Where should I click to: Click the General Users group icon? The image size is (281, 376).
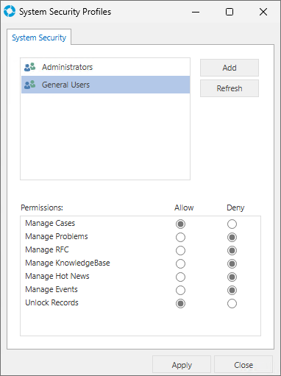click(30, 85)
